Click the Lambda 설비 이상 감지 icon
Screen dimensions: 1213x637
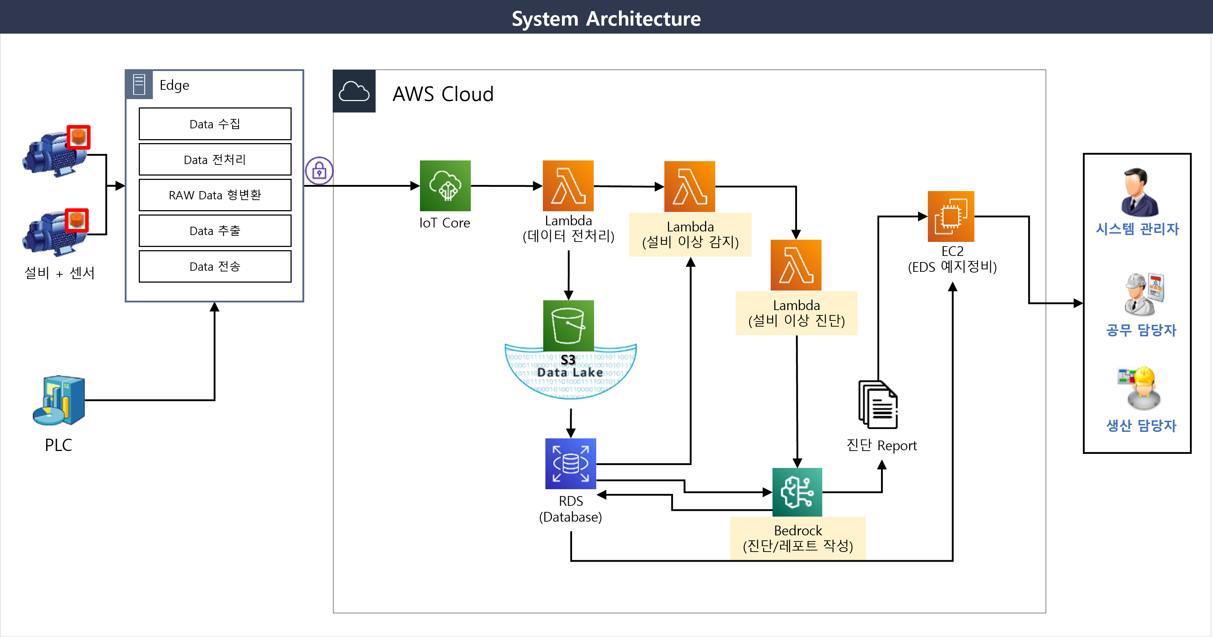pos(689,186)
